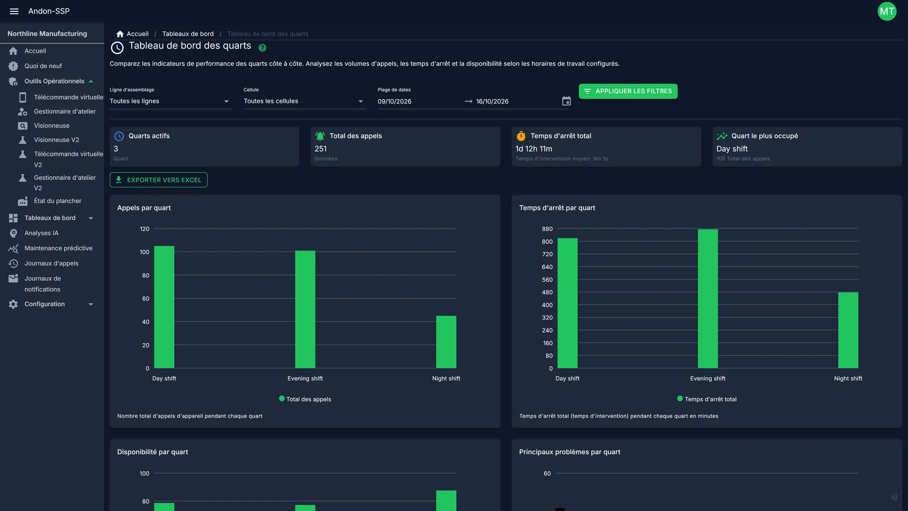The height and width of the screenshot is (511, 908).
Task: Click the Journaux de notifications mail icon
Action: point(13,278)
